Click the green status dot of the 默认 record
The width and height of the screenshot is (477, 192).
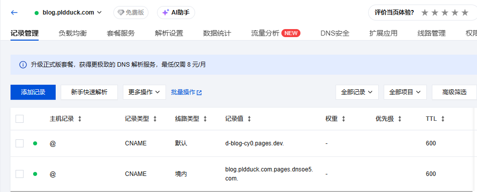35,143
